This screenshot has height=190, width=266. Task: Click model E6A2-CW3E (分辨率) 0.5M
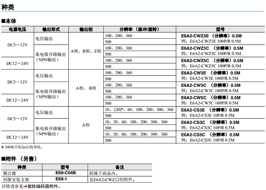click(x=210, y=73)
